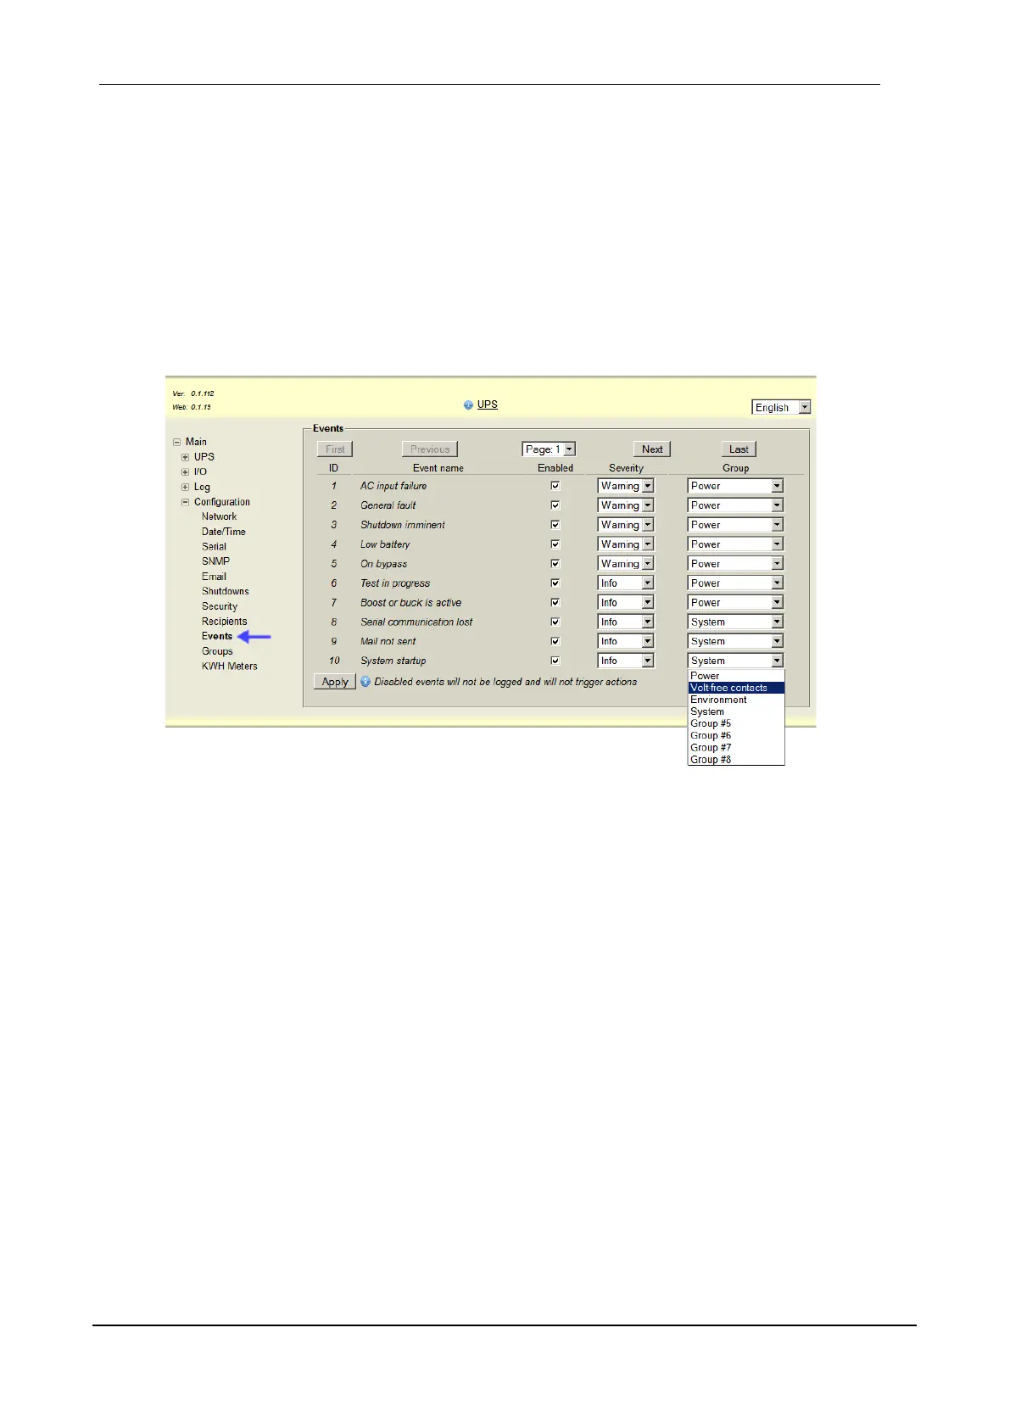Open Severity dropdown for On bypass

(626, 564)
